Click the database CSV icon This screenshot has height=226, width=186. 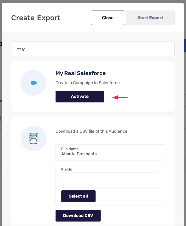coord(33,138)
